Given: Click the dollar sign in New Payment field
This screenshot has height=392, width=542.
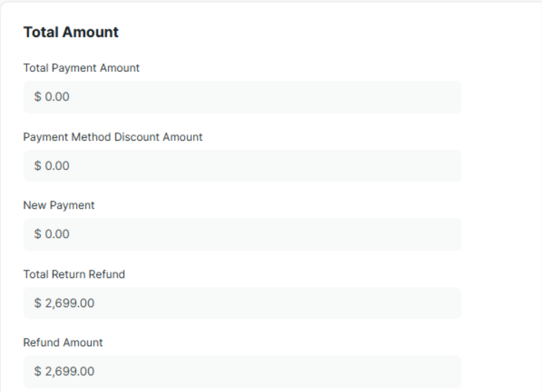Looking at the screenshot, I should pos(38,235).
